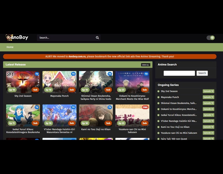Click Episode 10 button beside Mayonaka Punch

coord(208,97)
